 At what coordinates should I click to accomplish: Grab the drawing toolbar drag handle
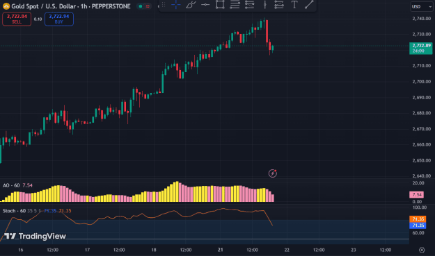tap(164, 5)
